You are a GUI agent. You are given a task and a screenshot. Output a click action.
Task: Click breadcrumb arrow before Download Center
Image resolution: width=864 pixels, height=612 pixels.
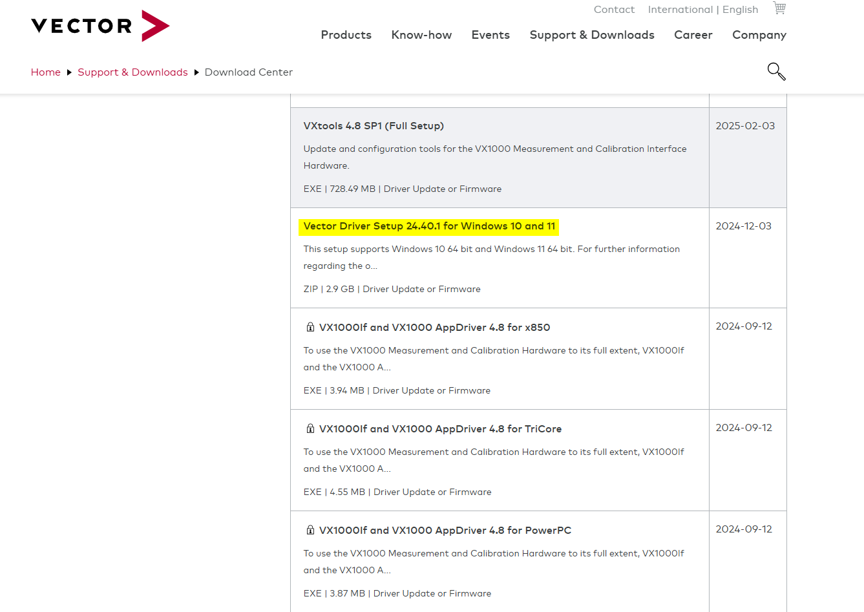point(196,72)
